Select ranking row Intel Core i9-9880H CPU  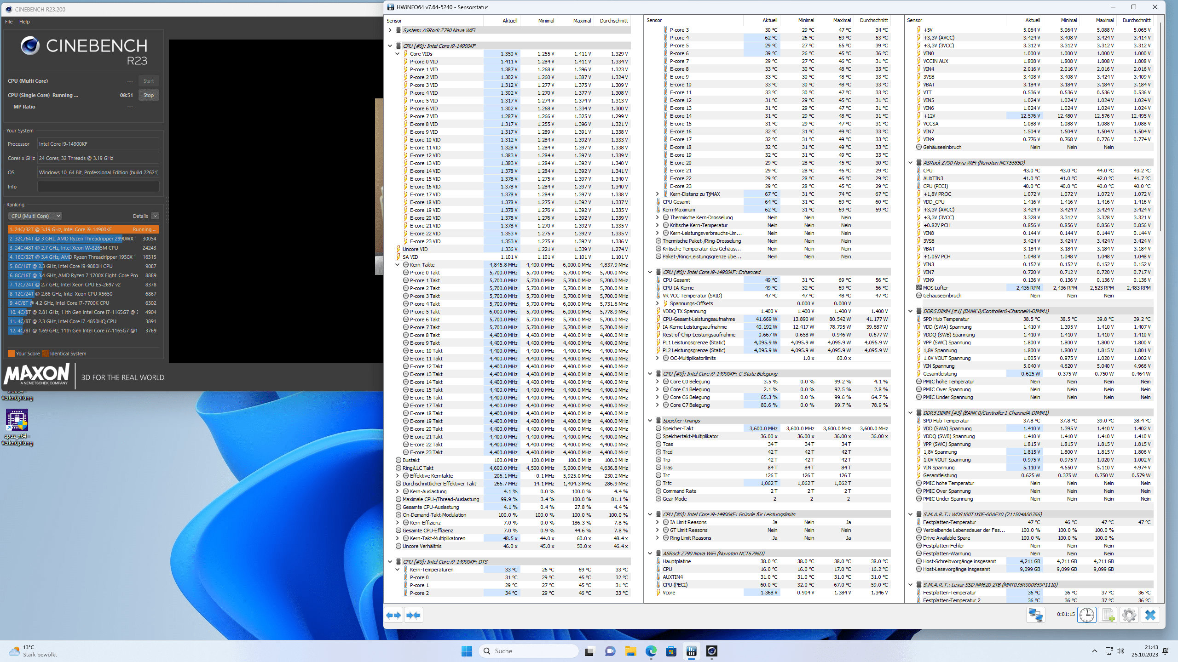click(x=83, y=266)
